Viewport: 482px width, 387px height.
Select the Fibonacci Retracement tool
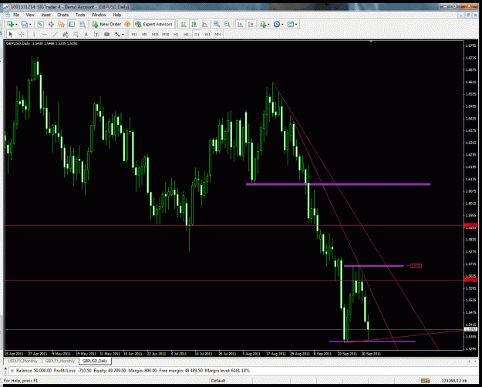click(x=76, y=35)
